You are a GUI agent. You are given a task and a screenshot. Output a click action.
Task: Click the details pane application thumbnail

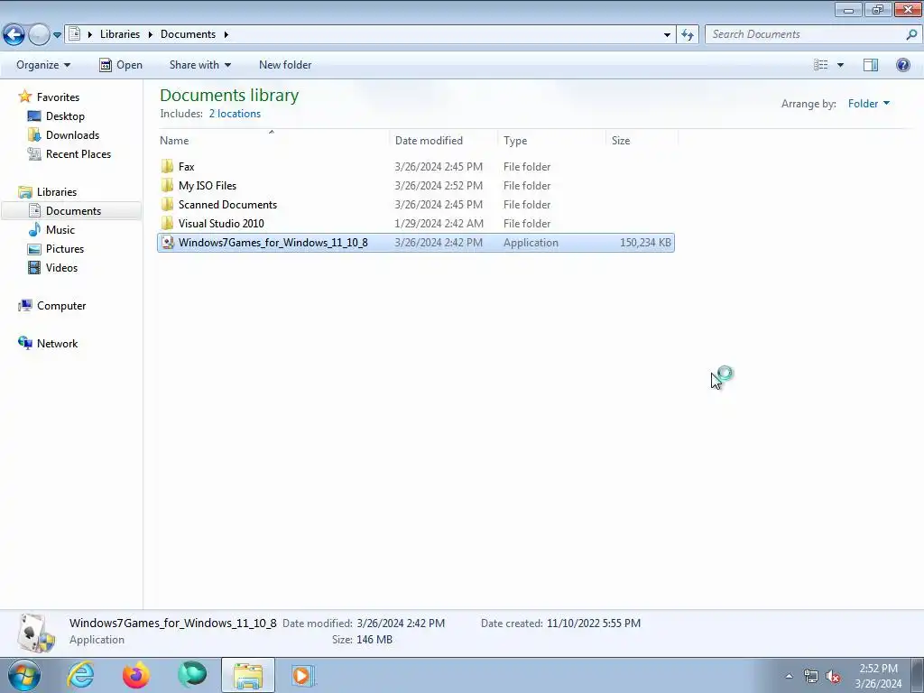point(35,633)
